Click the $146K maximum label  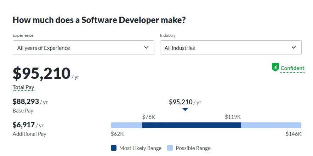(x=294, y=134)
